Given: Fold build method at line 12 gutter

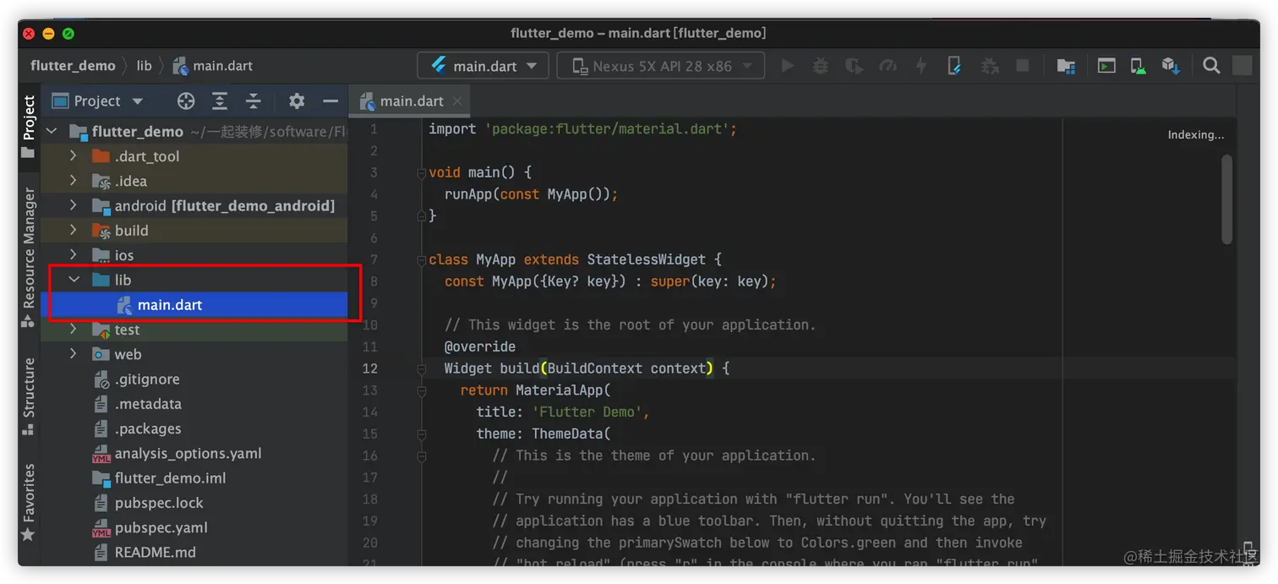Looking at the screenshot, I should click(421, 368).
